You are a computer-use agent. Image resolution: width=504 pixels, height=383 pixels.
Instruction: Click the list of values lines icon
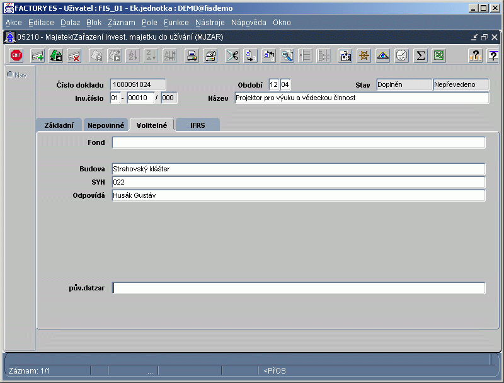[305, 55]
